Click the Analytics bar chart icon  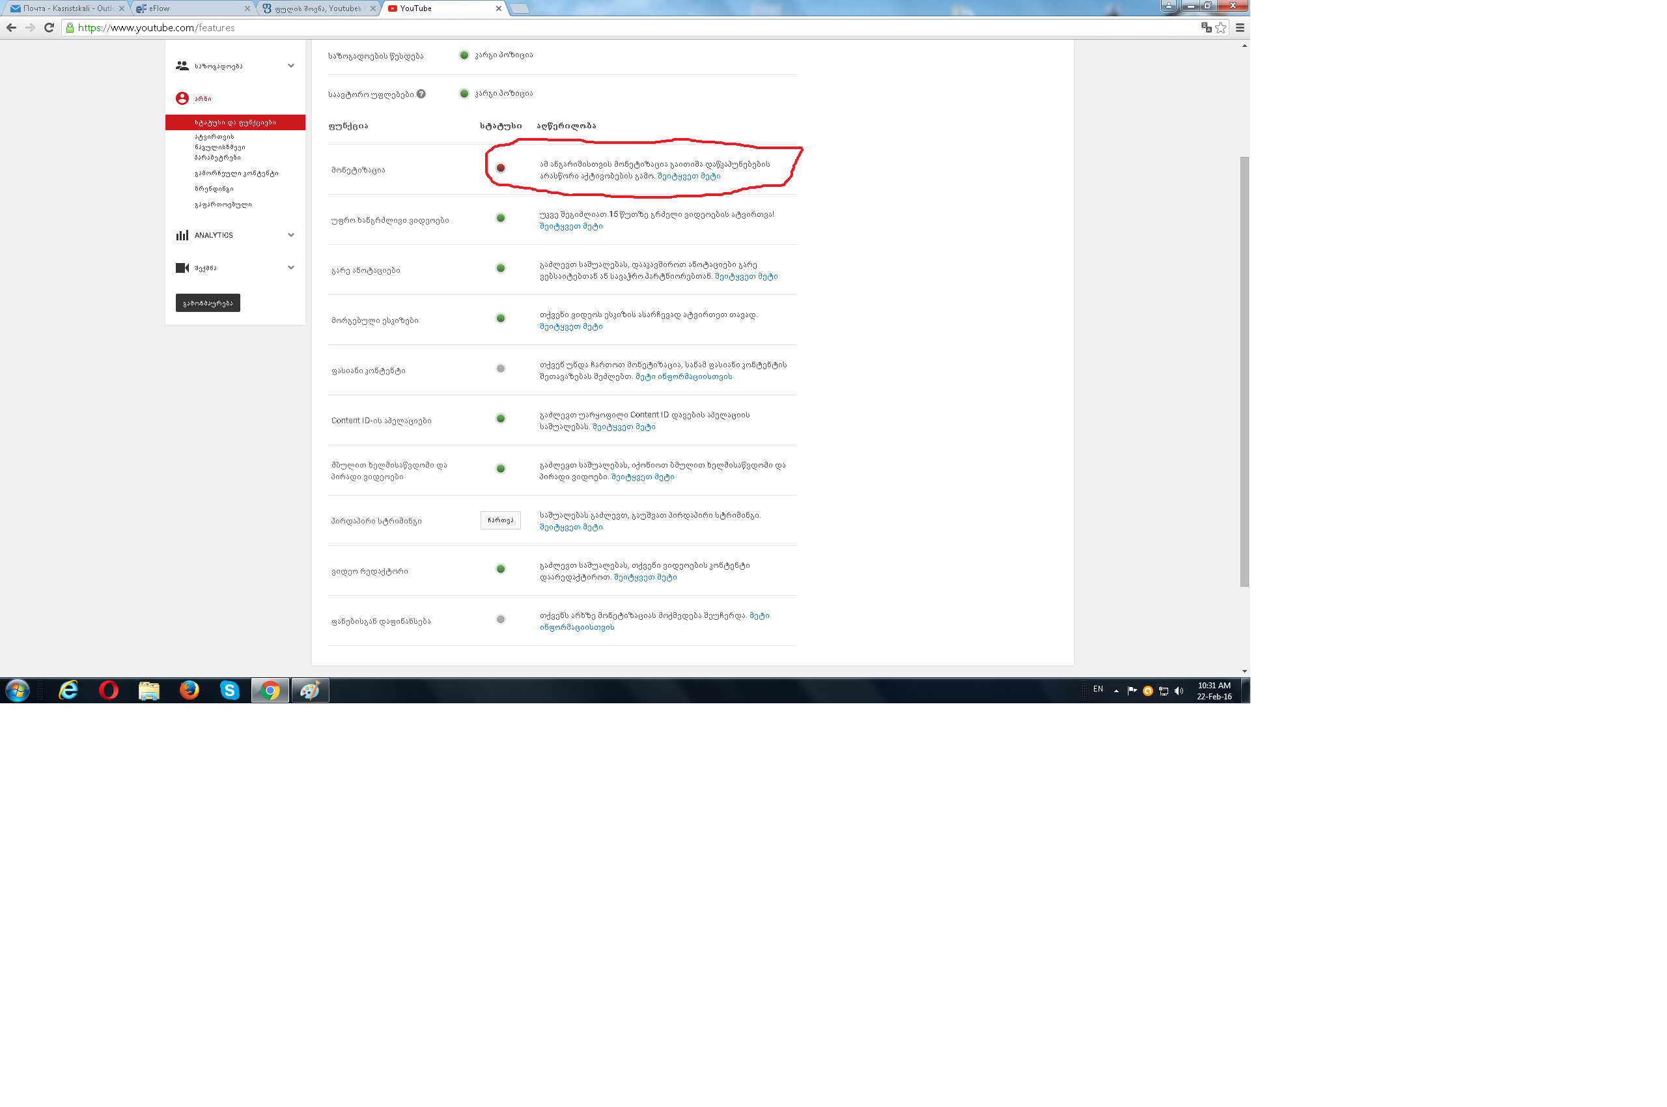182,235
